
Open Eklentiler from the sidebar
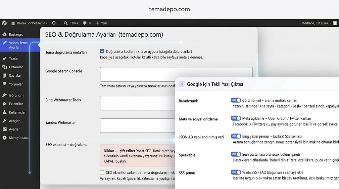[16, 104]
